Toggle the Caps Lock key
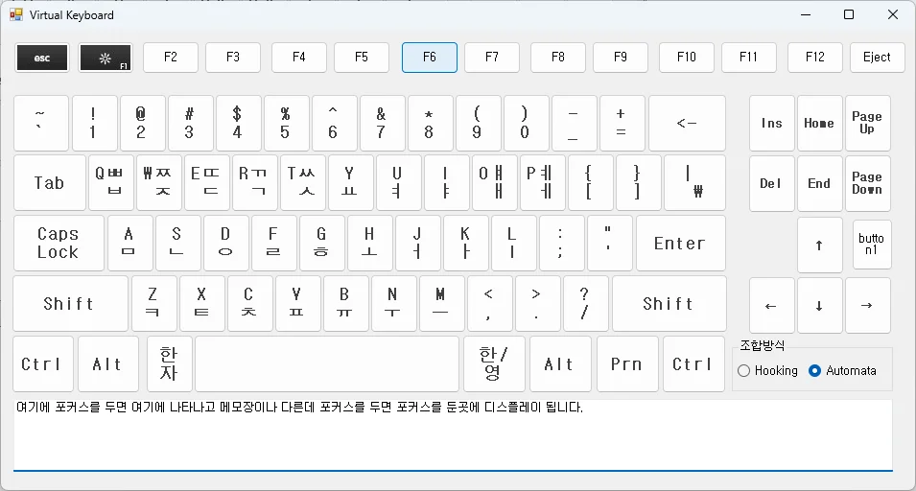This screenshot has width=916, height=491. 59,243
